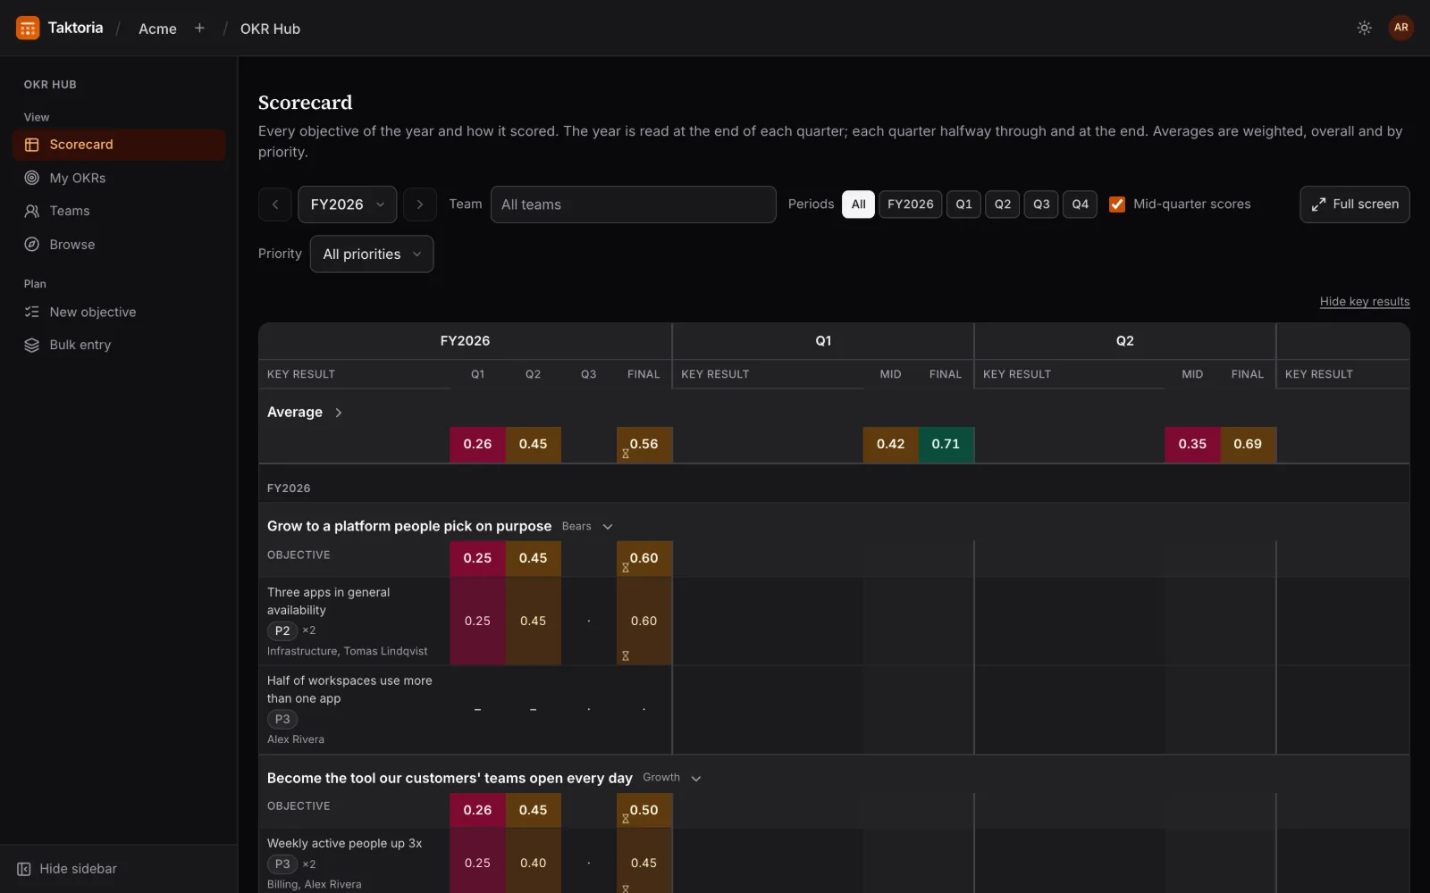Open Scorecard view in sidebar
1430x893 pixels.
[x=119, y=145]
